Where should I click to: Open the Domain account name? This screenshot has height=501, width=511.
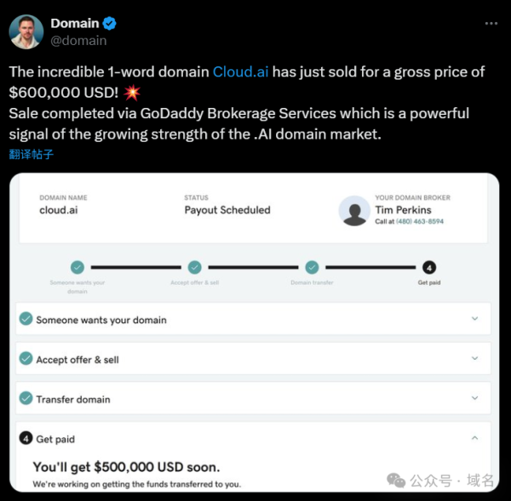[75, 24]
